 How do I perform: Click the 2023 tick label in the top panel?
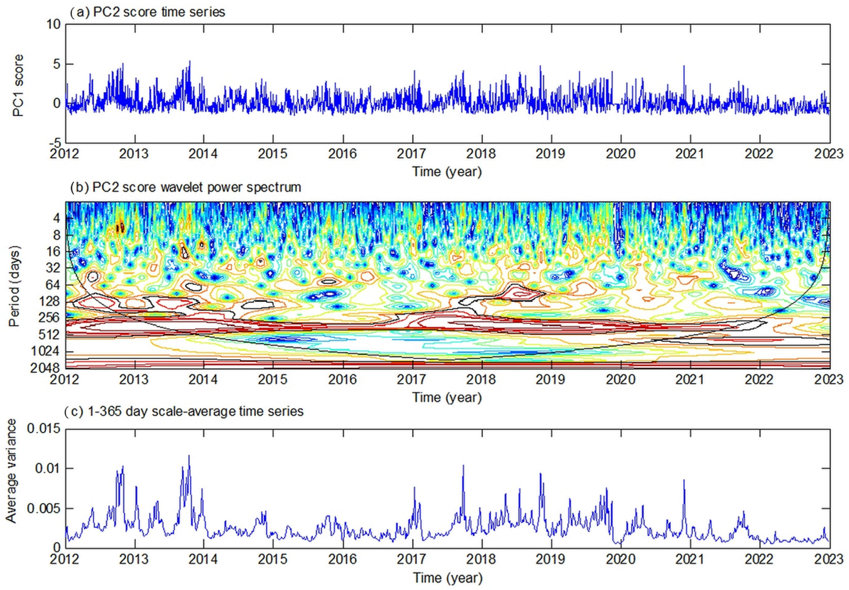829,153
